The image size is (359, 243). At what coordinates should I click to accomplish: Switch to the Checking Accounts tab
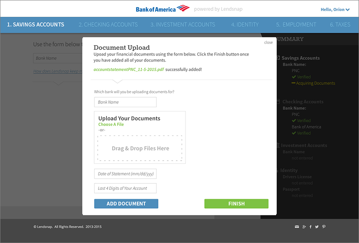click(x=108, y=25)
